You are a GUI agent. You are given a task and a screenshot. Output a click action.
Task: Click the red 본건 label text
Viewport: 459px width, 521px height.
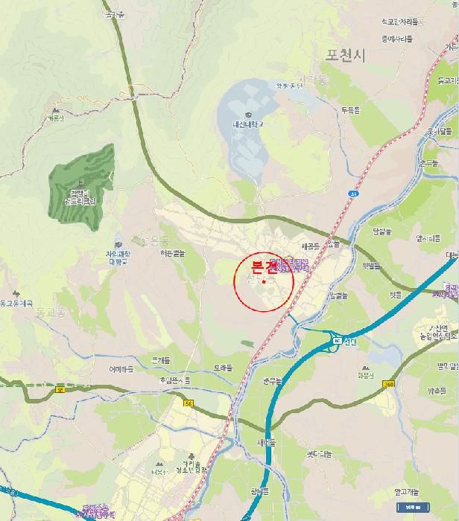(263, 266)
